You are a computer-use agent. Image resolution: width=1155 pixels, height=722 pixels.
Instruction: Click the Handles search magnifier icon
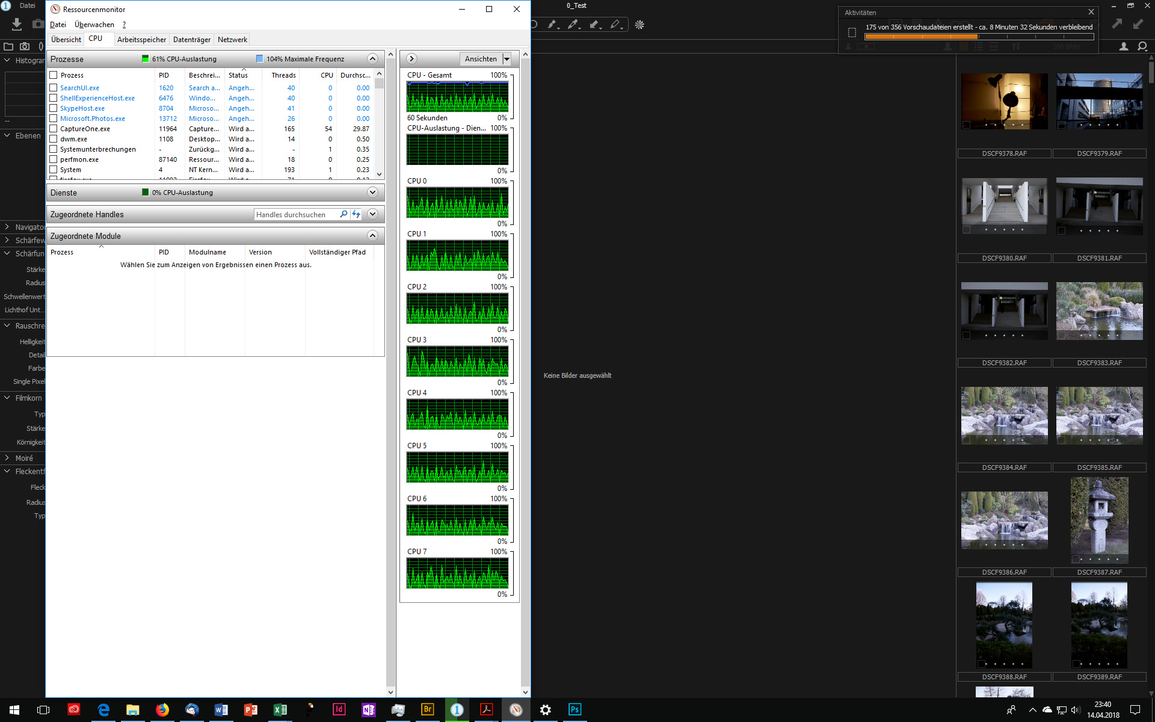[x=343, y=214]
